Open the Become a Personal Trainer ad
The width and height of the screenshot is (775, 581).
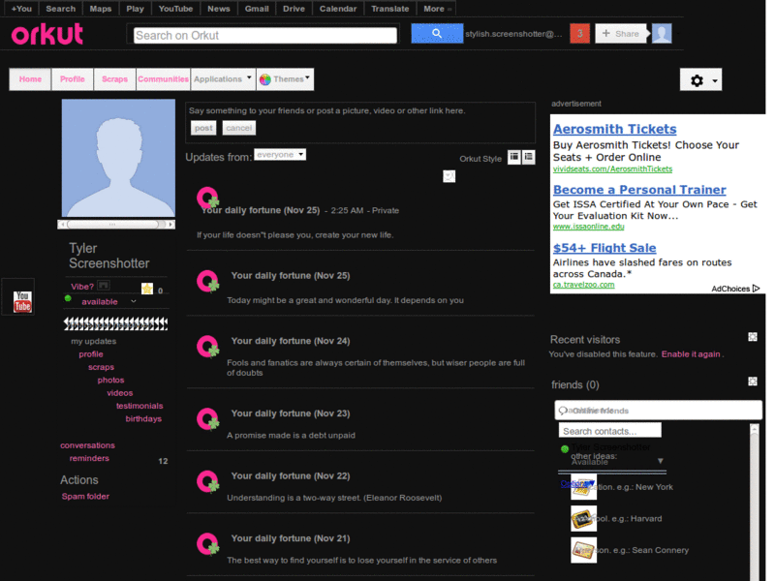(x=639, y=190)
